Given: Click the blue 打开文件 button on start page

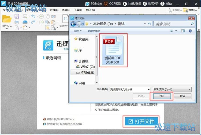Looking at the screenshot, I should tap(142, 121).
